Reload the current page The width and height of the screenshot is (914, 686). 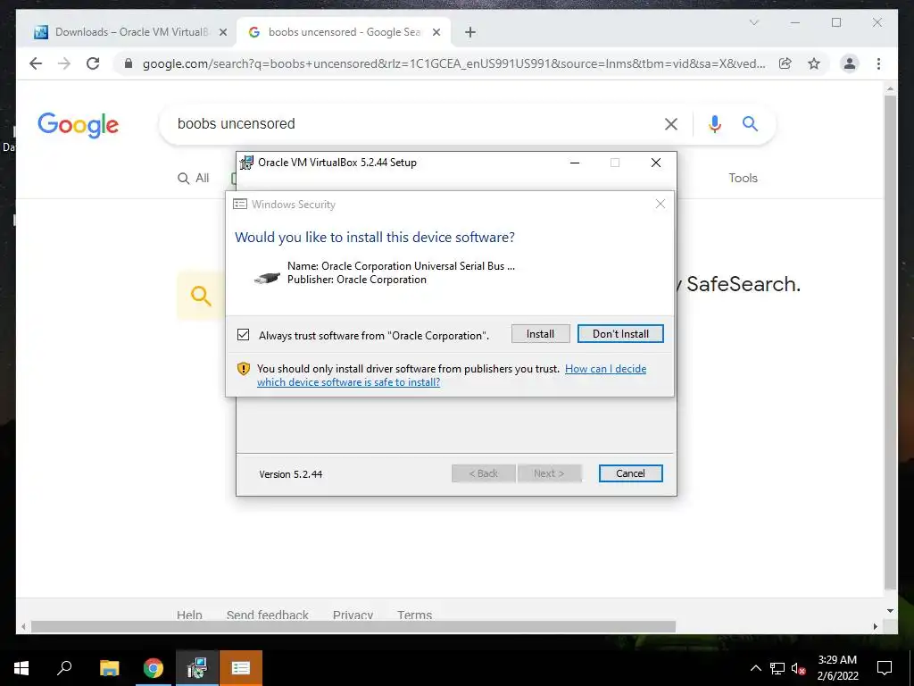[93, 63]
